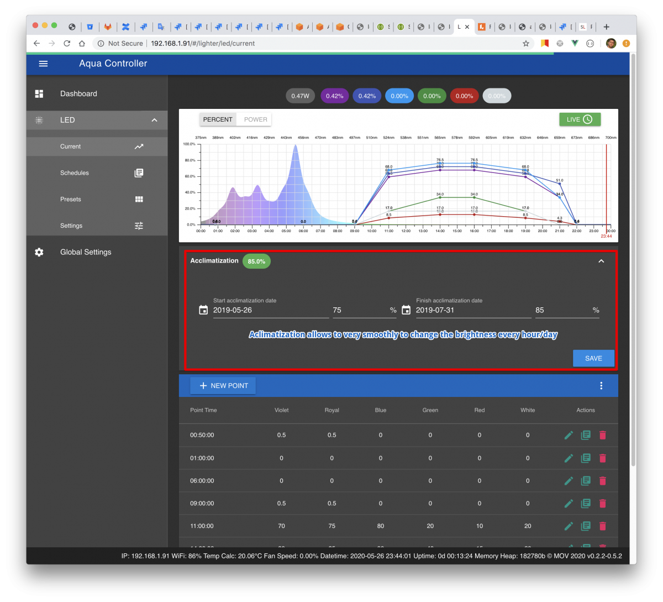Click the SAVE acclimatization button
Viewport: 663px width, 602px height.
(593, 358)
